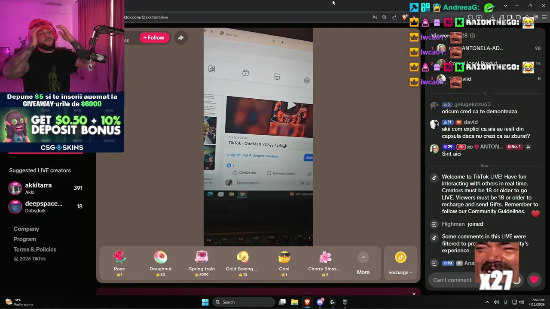The image size is (550, 309).
Task: Open weather widget Partly sunny
Action: coord(19,302)
